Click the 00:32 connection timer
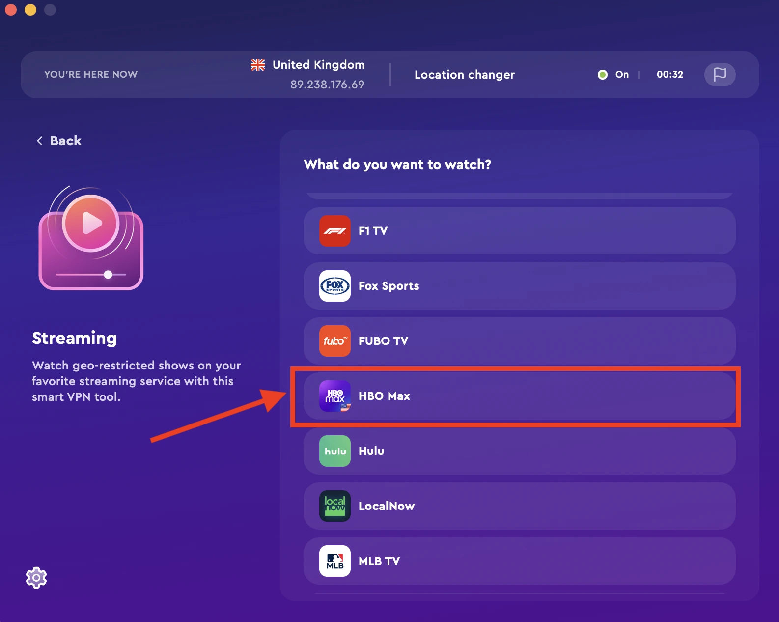The image size is (779, 622). [x=670, y=75]
